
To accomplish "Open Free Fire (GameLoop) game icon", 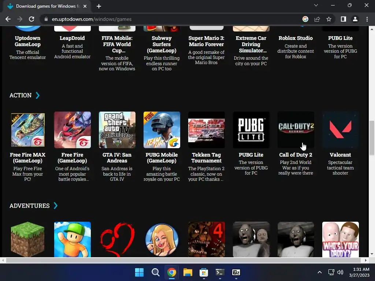I will pyautogui.click(x=73, y=130).
